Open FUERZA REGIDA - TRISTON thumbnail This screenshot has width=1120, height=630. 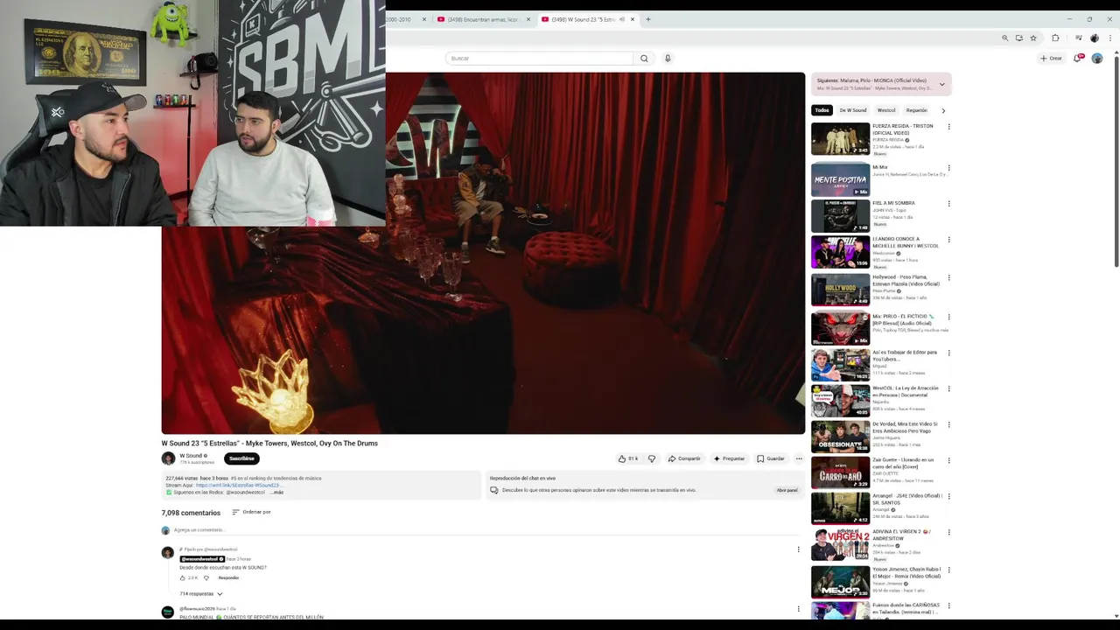pyautogui.click(x=840, y=139)
